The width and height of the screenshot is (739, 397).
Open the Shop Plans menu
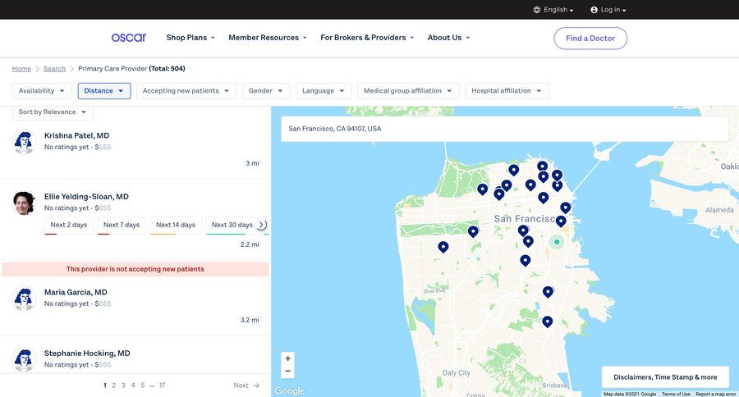[190, 38]
